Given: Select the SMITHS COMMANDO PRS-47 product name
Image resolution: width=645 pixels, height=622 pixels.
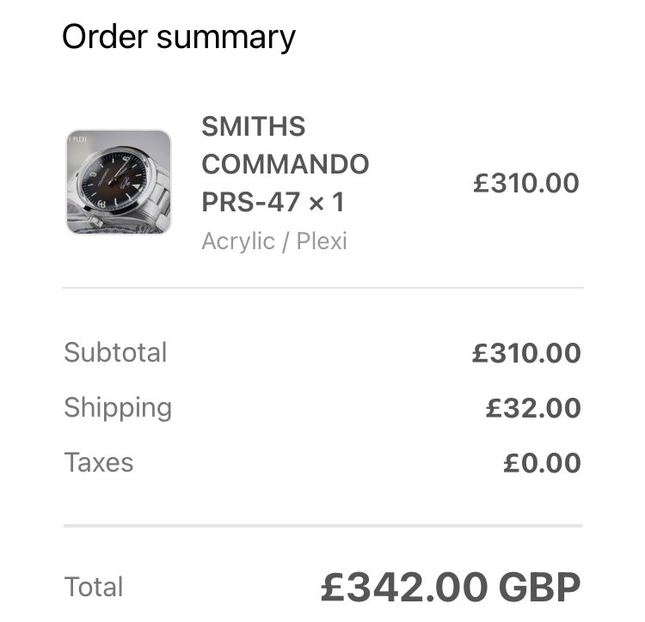Looking at the screenshot, I should point(285,164).
